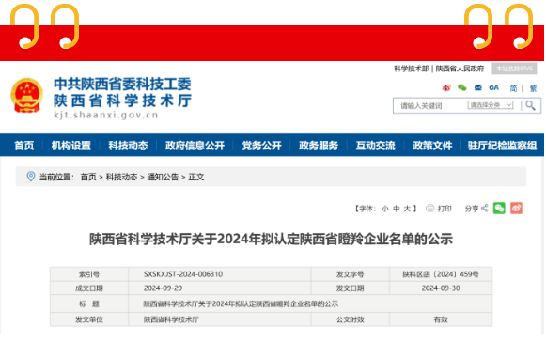
Task: Visit 陕西省人民政府 link
Action: (x=460, y=69)
